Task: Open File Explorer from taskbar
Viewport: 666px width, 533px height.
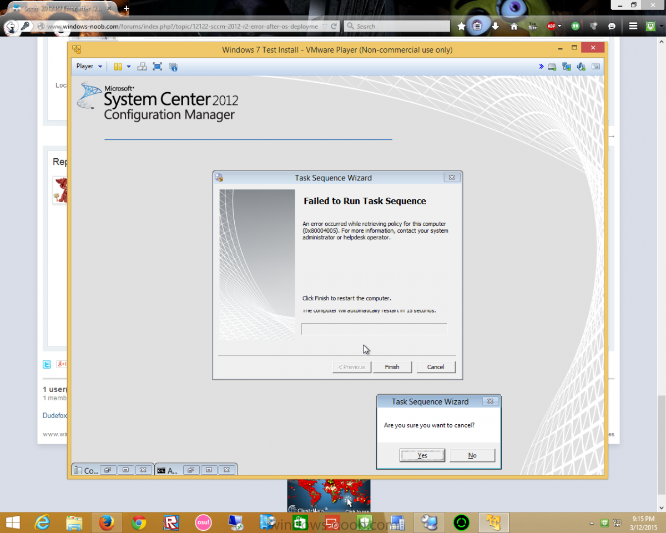Action: [74, 522]
